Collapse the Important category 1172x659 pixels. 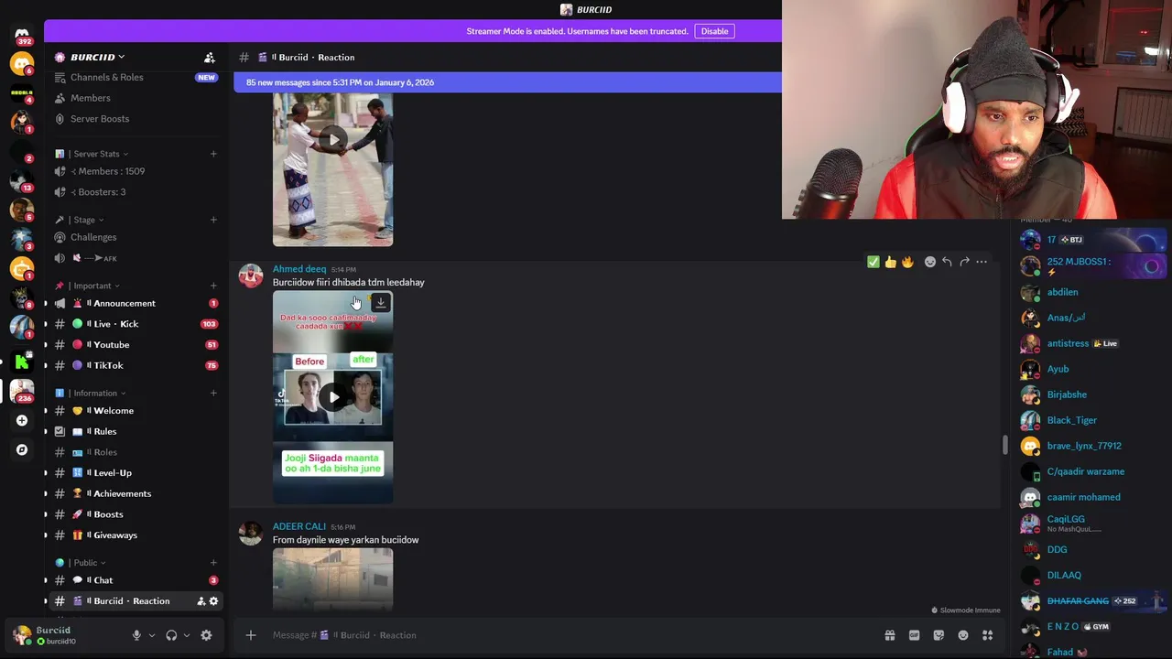(88, 286)
